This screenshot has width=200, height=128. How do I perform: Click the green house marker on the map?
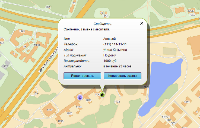point(102,95)
